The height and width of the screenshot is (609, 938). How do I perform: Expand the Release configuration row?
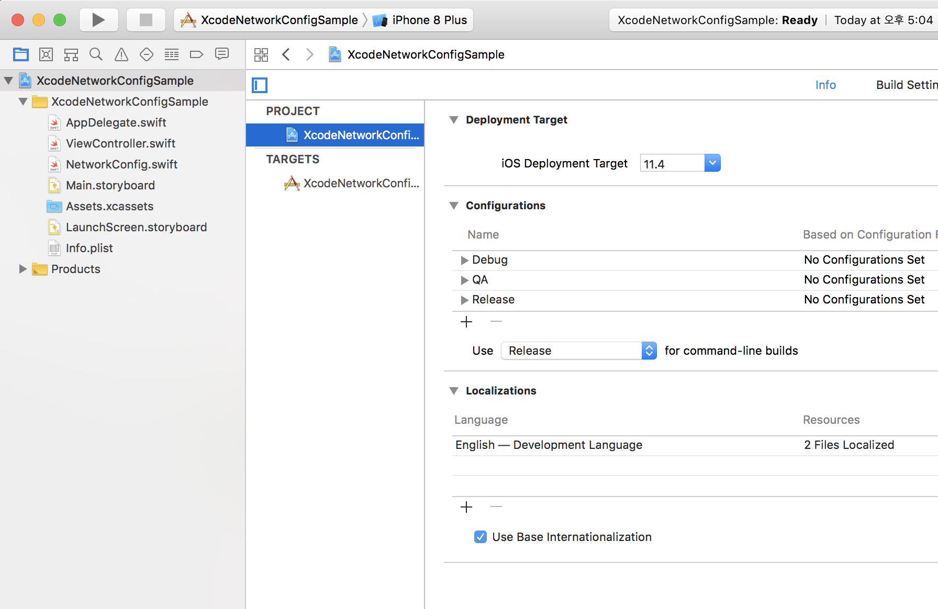tap(464, 300)
